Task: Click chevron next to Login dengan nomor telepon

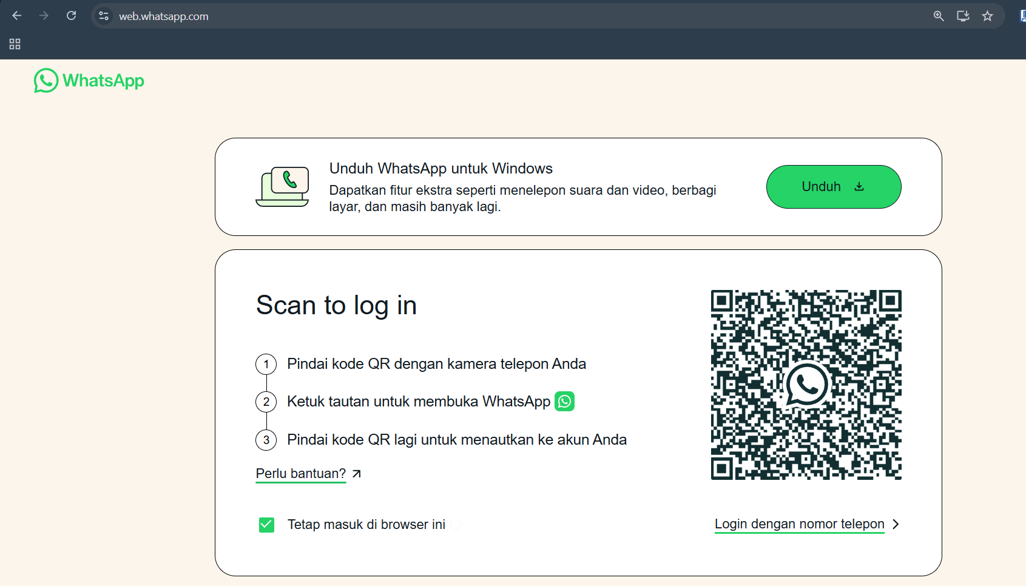Action: coord(896,524)
